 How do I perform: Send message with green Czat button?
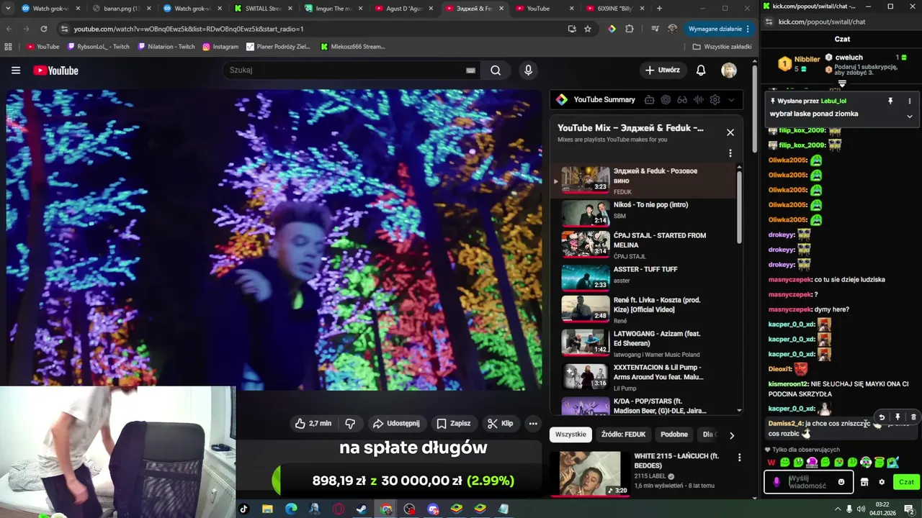906,482
